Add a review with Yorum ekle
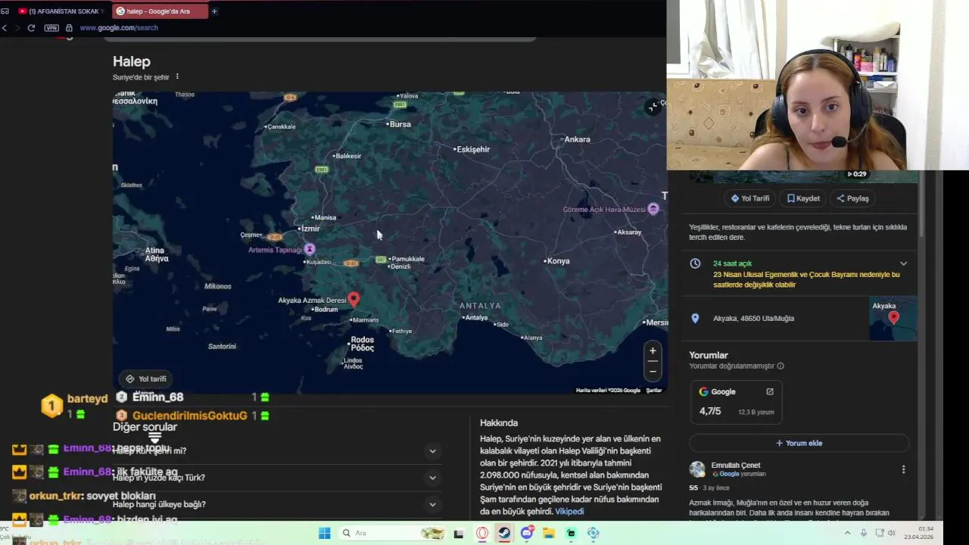Image resolution: width=969 pixels, height=545 pixels. [799, 443]
